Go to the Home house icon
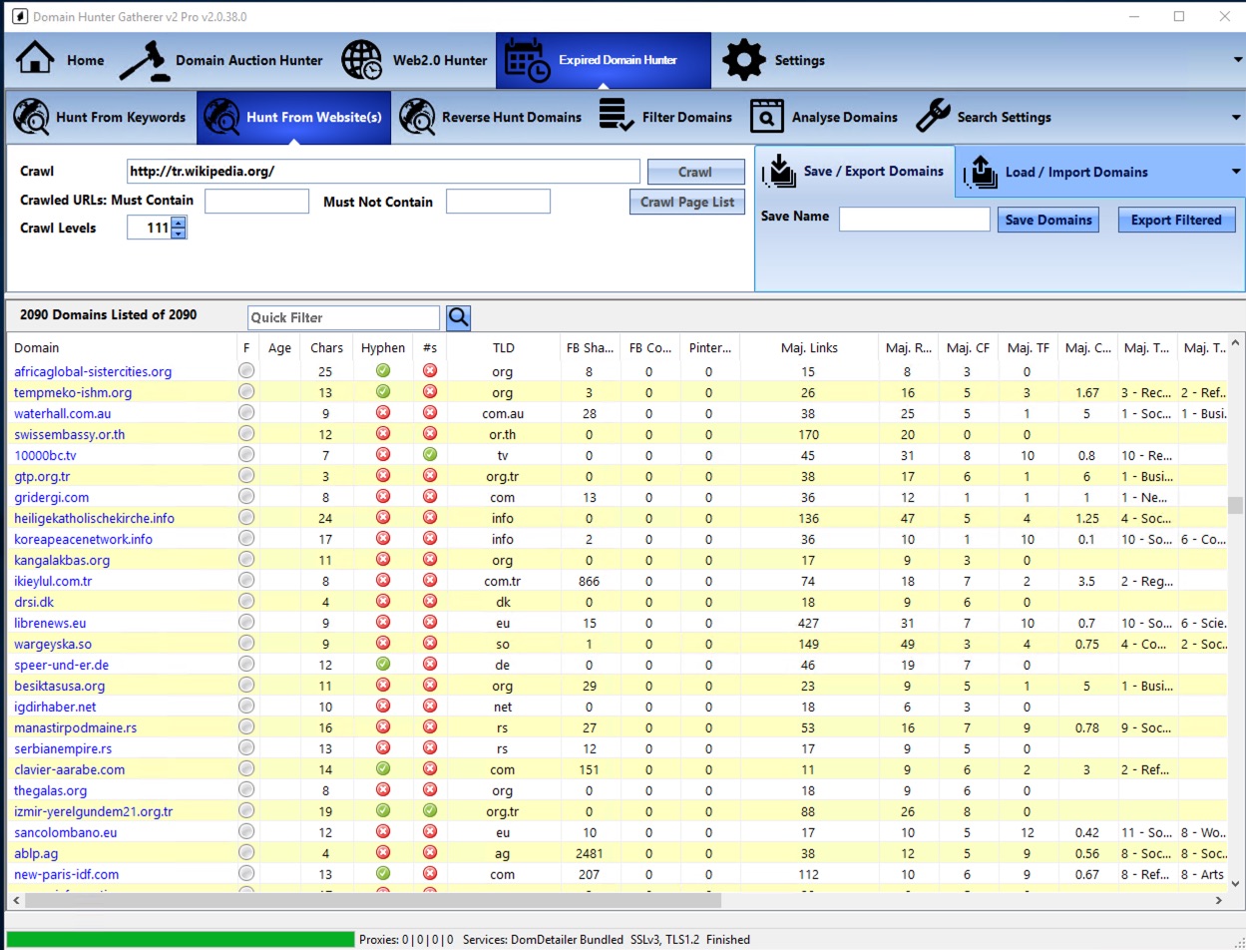The height and width of the screenshot is (950, 1246). 35,60
